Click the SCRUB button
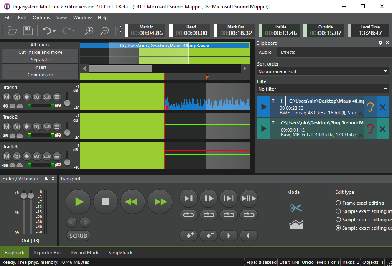 click(x=78, y=236)
